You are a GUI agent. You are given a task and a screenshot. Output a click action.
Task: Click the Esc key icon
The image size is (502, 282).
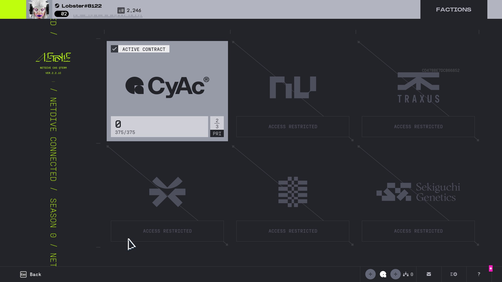[x=23, y=274]
